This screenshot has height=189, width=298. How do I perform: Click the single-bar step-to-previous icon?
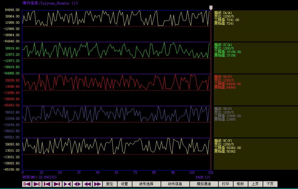tap(47, 184)
